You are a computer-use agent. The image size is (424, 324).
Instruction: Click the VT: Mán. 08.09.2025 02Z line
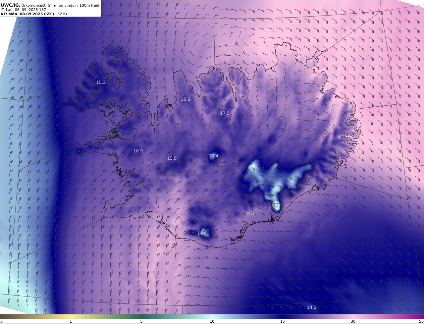coord(34,14)
